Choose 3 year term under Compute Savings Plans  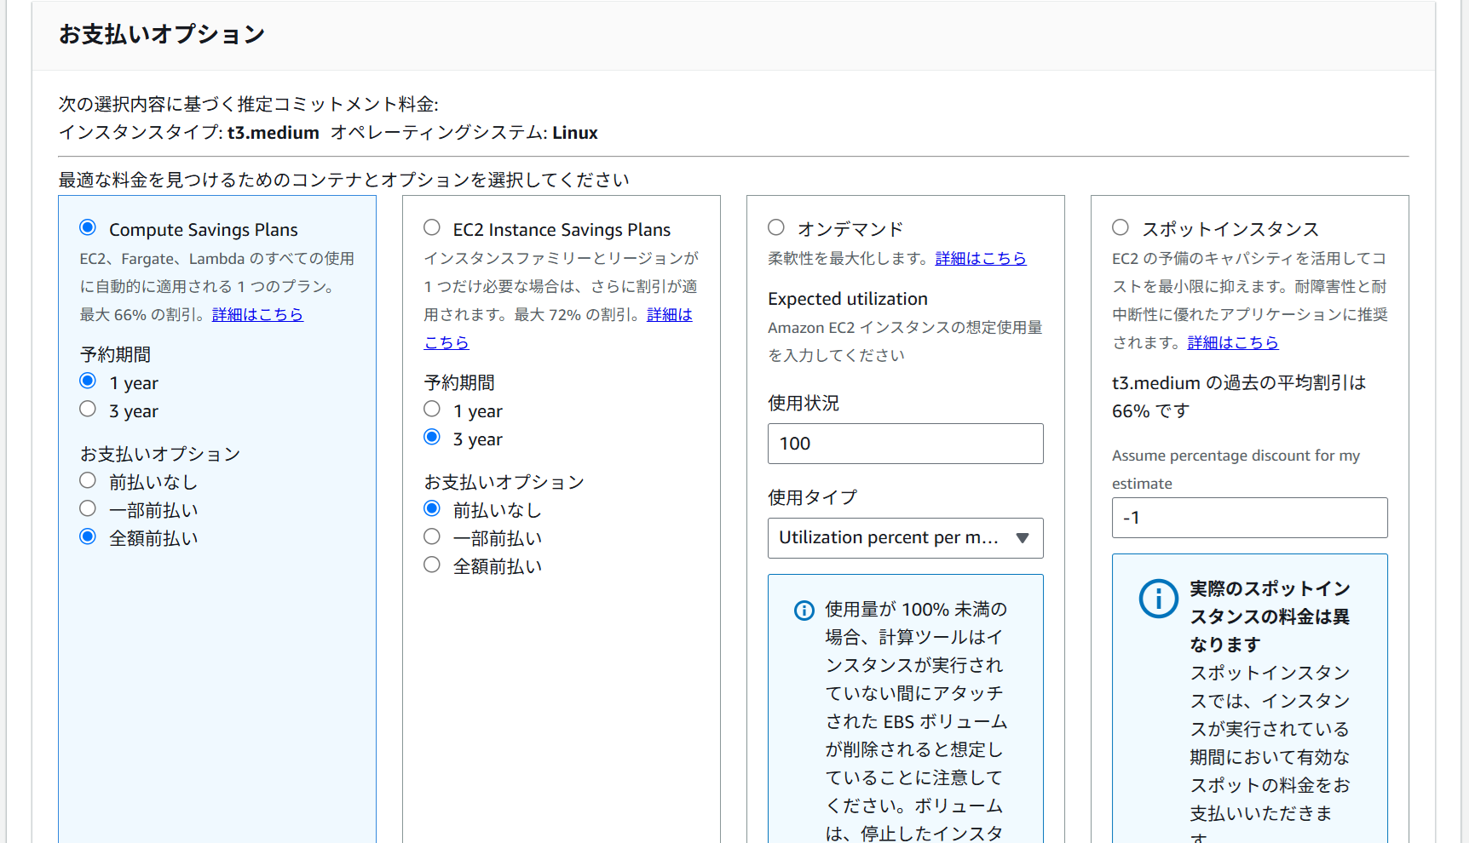point(88,409)
